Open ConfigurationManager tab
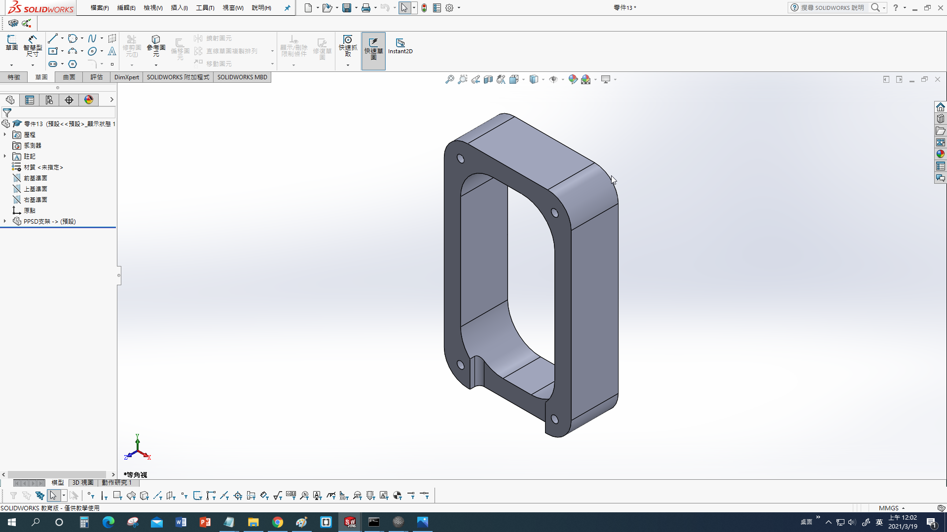This screenshot has width=947, height=532. (49, 100)
